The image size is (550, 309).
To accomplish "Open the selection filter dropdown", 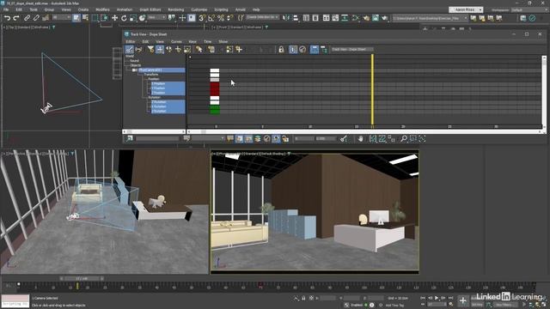I will click(61, 17).
